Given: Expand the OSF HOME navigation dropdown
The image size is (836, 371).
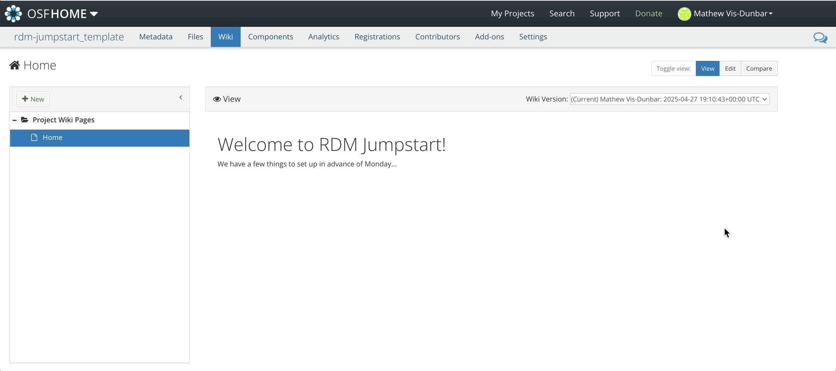Looking at the screenshot, I should pos(93,14).
